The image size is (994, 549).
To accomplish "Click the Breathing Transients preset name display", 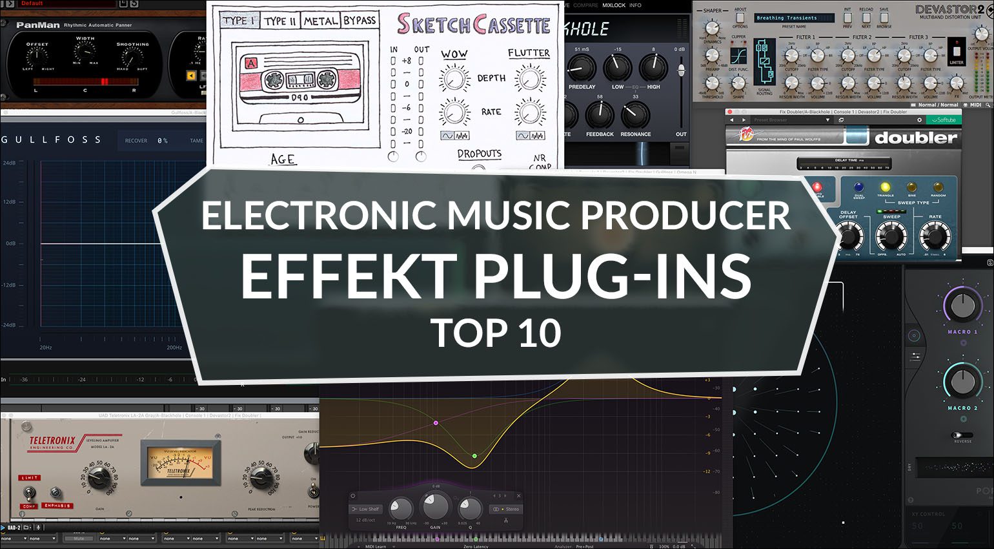I will click(795, 18).
